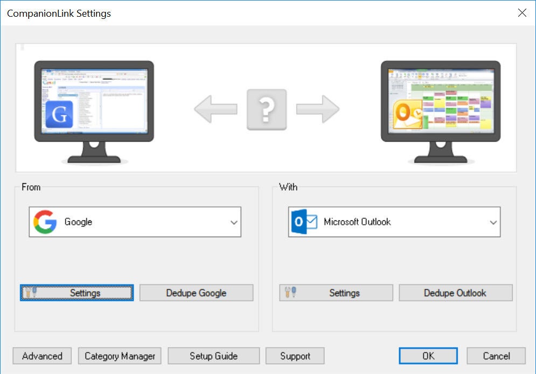Click the Support button
This screenshot has width=536, height=374.
(295, 356)
